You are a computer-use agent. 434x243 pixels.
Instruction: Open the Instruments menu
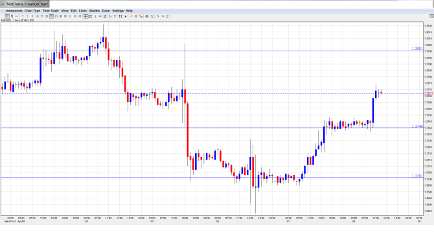tap(14, 10)
